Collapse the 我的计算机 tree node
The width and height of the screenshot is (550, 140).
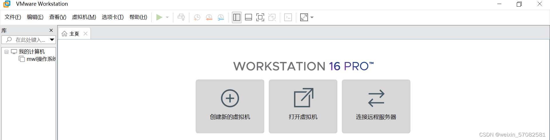6,52
